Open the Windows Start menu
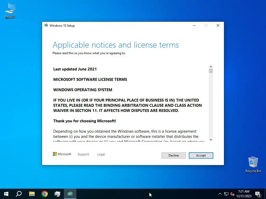 pyautogui.click(x=6, y=194)
